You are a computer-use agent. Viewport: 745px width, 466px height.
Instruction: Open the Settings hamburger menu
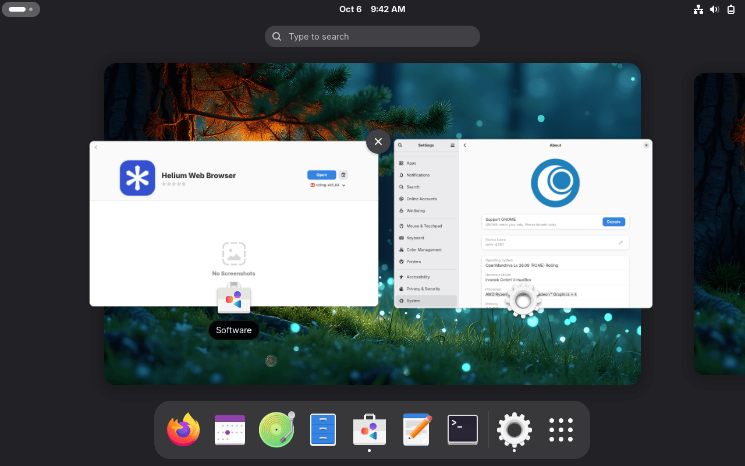coord(452,145)
